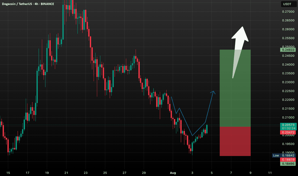Click date 29 on the time axis
298x176 pixels.
[144, 173]
